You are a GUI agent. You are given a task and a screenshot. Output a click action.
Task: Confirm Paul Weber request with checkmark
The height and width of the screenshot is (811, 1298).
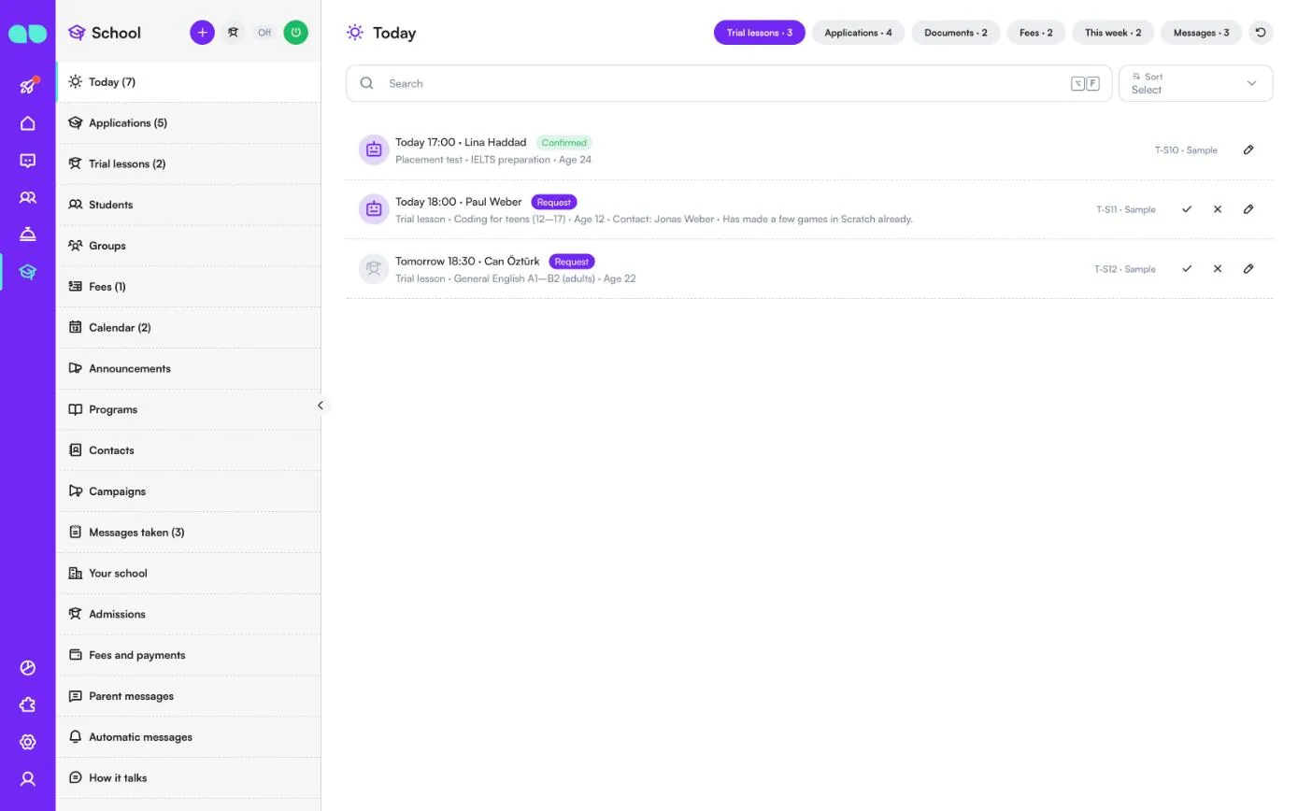(1187, 209)
